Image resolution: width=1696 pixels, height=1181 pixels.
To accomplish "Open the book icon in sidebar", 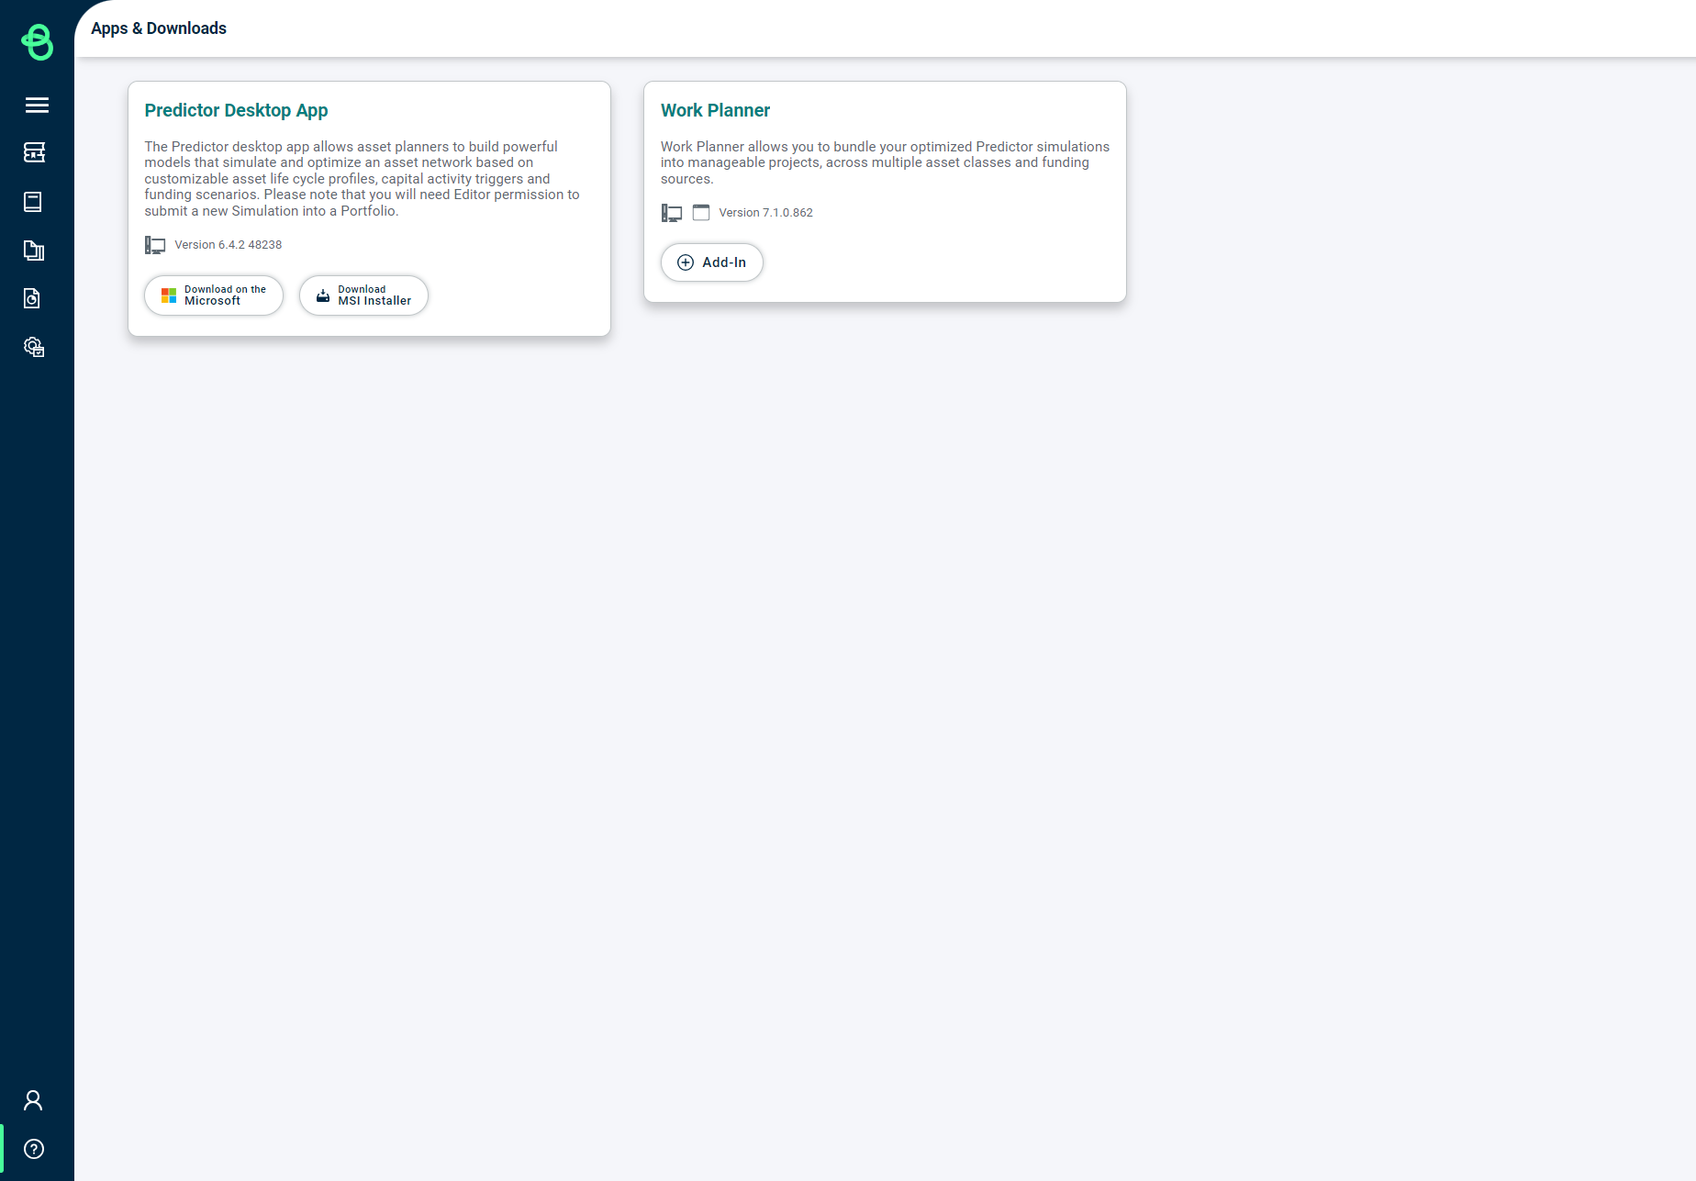I will (x=33, y=202).
